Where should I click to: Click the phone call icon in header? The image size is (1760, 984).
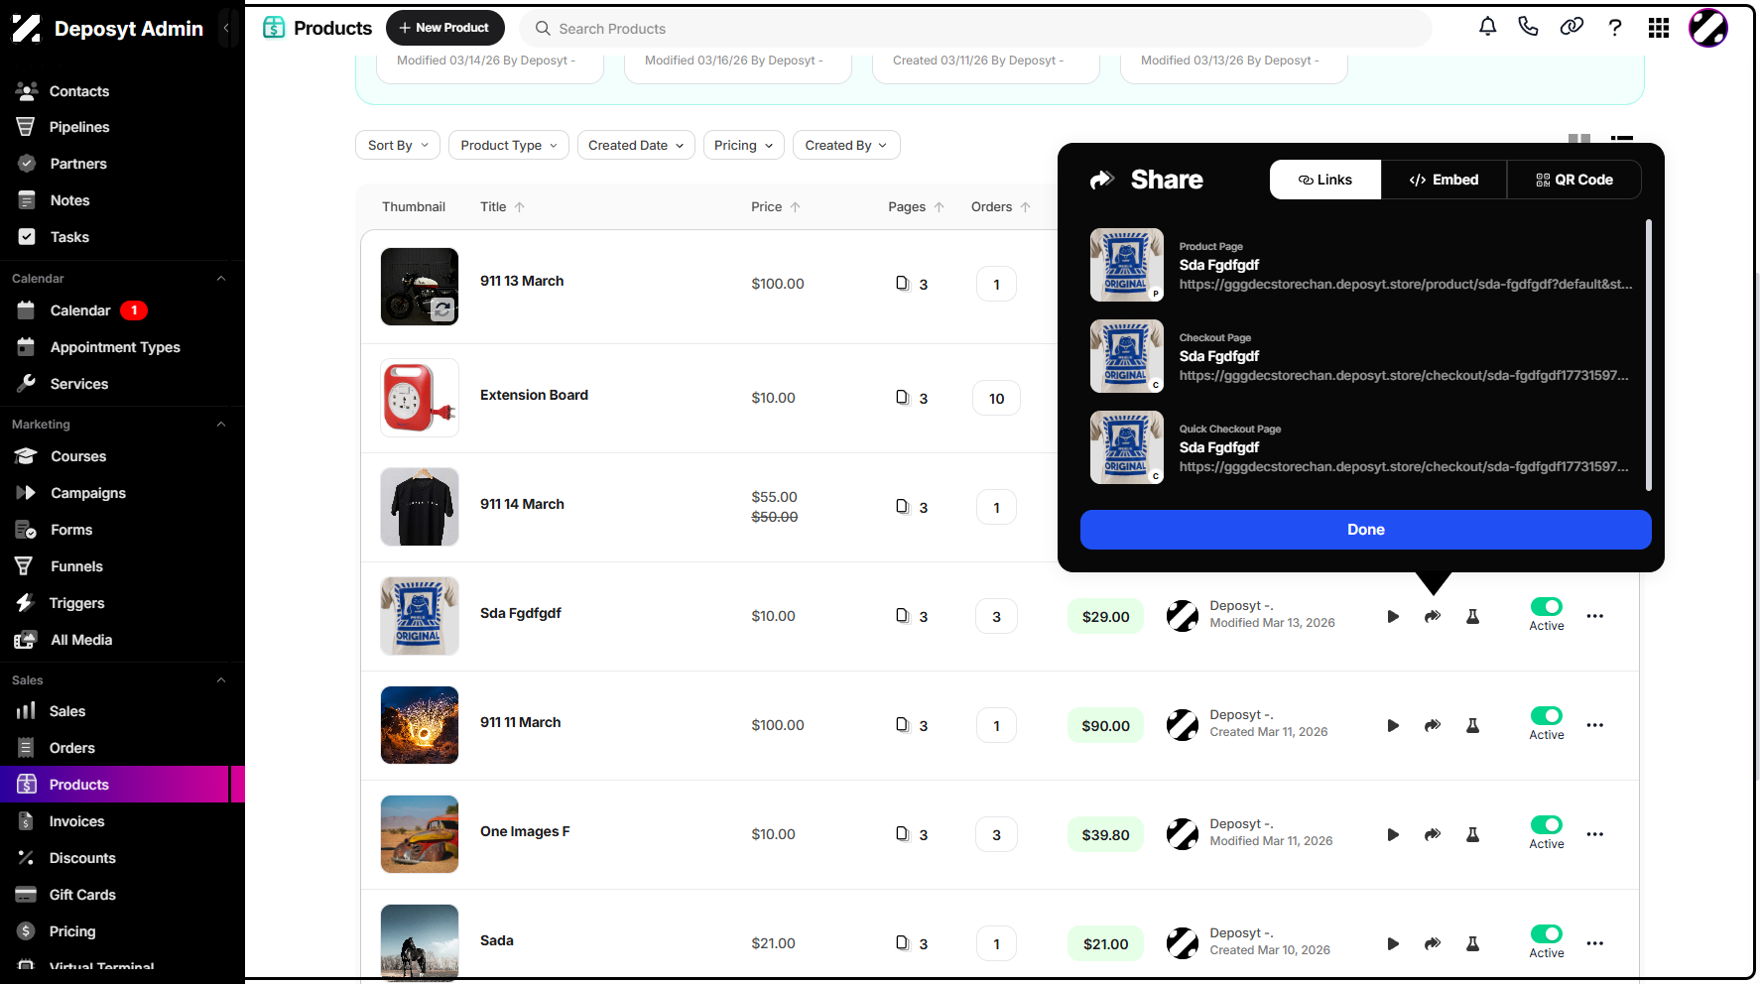click(1528, 27)
